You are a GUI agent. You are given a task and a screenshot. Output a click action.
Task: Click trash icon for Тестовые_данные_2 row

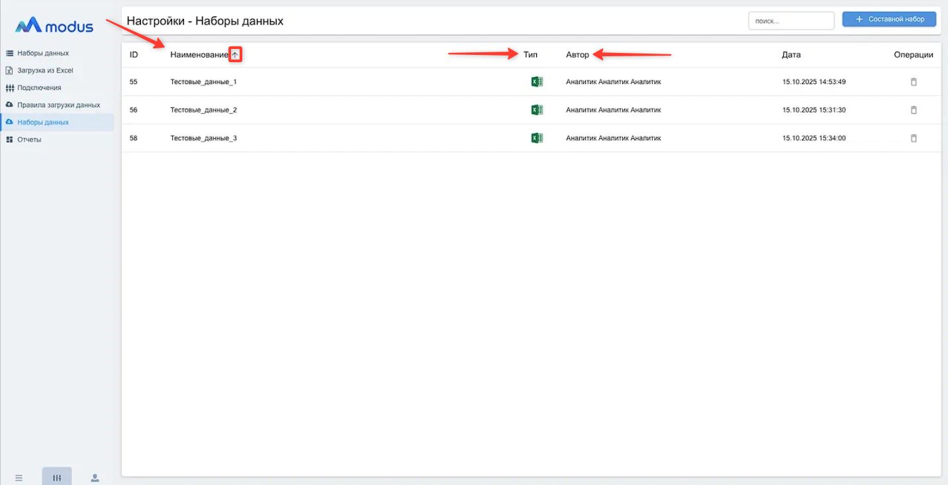pos(914,110)
